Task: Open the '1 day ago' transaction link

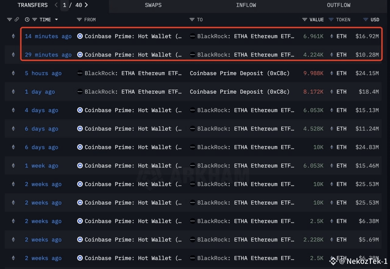Action: coord(40,92)
